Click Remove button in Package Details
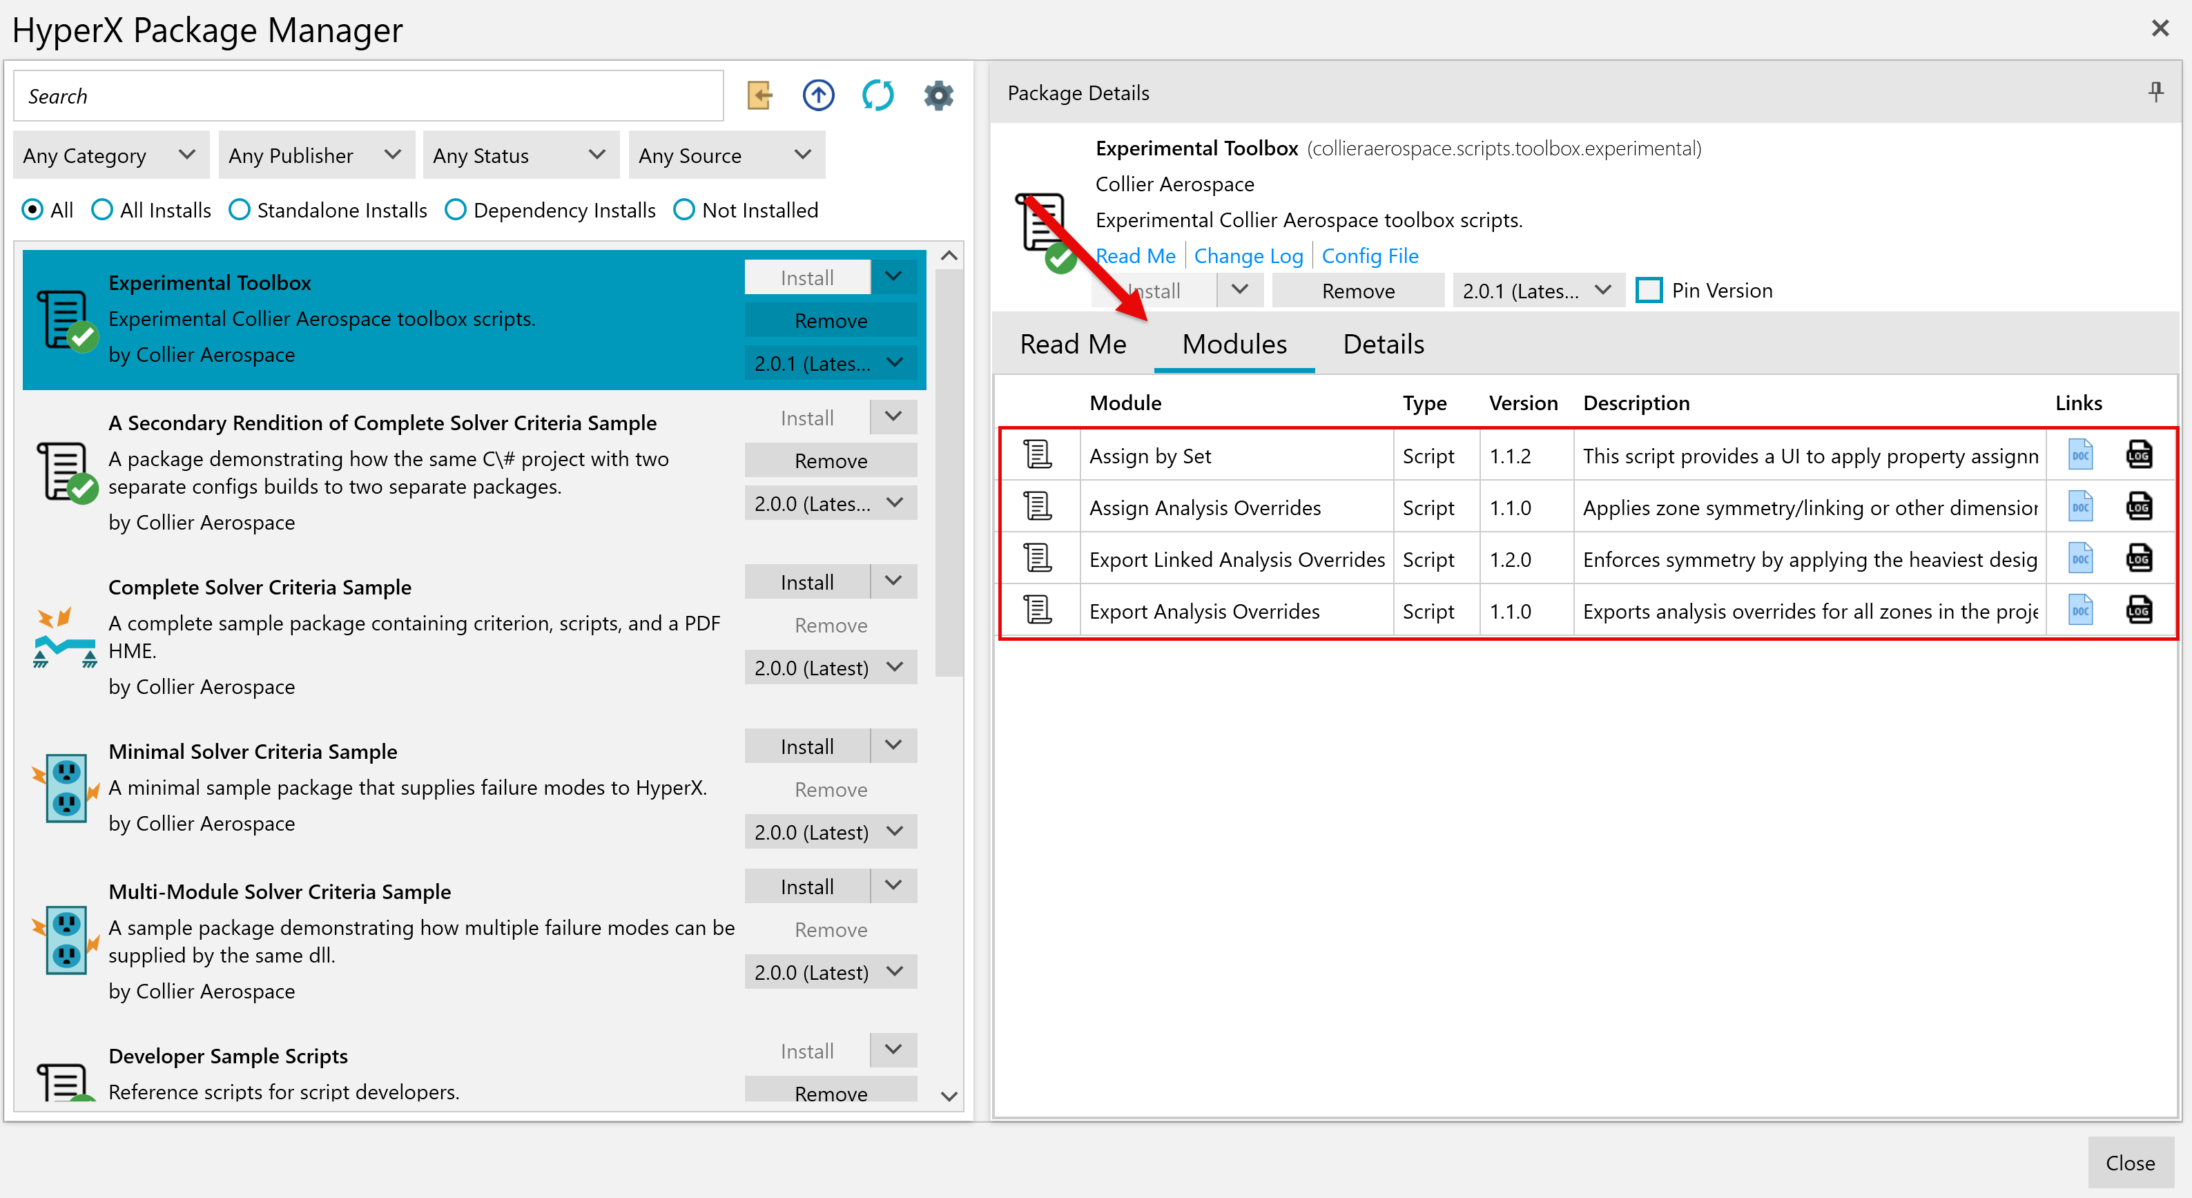2192x1198 pixels. pos(1358,290)
